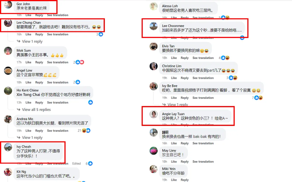Expand View 1 reply under Lee Chung Chan
The image size is (292, 182).
(32, 41)
